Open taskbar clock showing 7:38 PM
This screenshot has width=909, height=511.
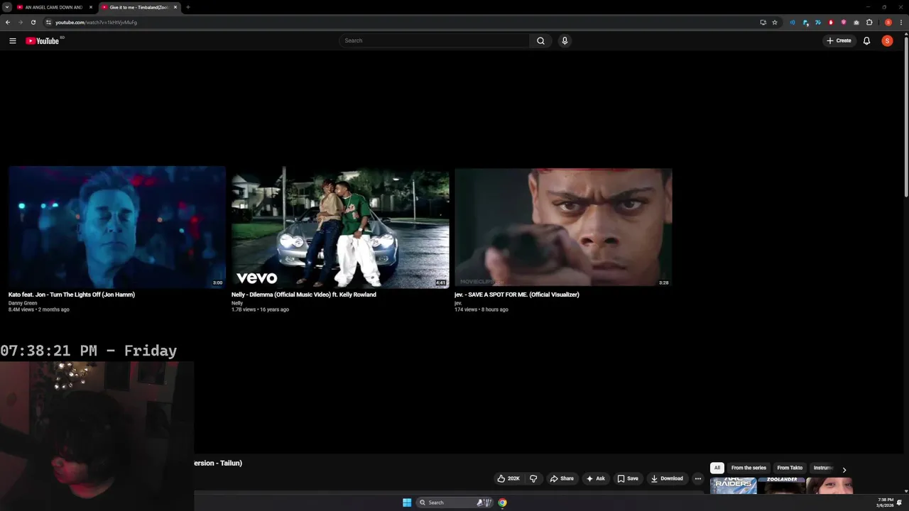(x=885, y=502)
